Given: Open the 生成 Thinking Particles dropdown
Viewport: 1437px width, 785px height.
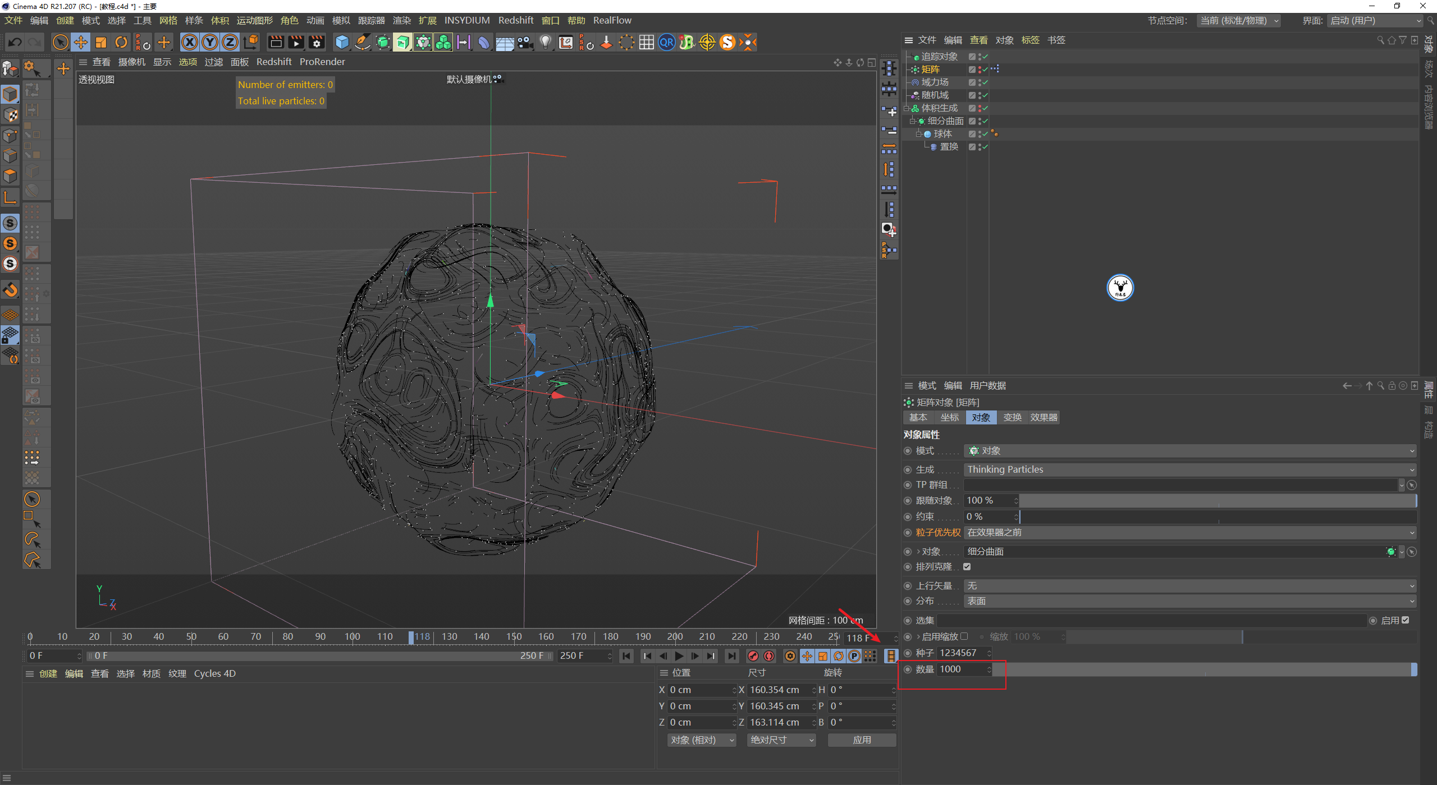Looking at the screenshot, I should 1189,469.
